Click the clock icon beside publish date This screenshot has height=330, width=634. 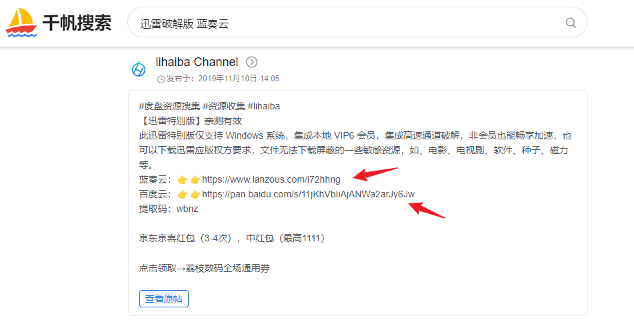pyautogui.click(x=161, y=79)
